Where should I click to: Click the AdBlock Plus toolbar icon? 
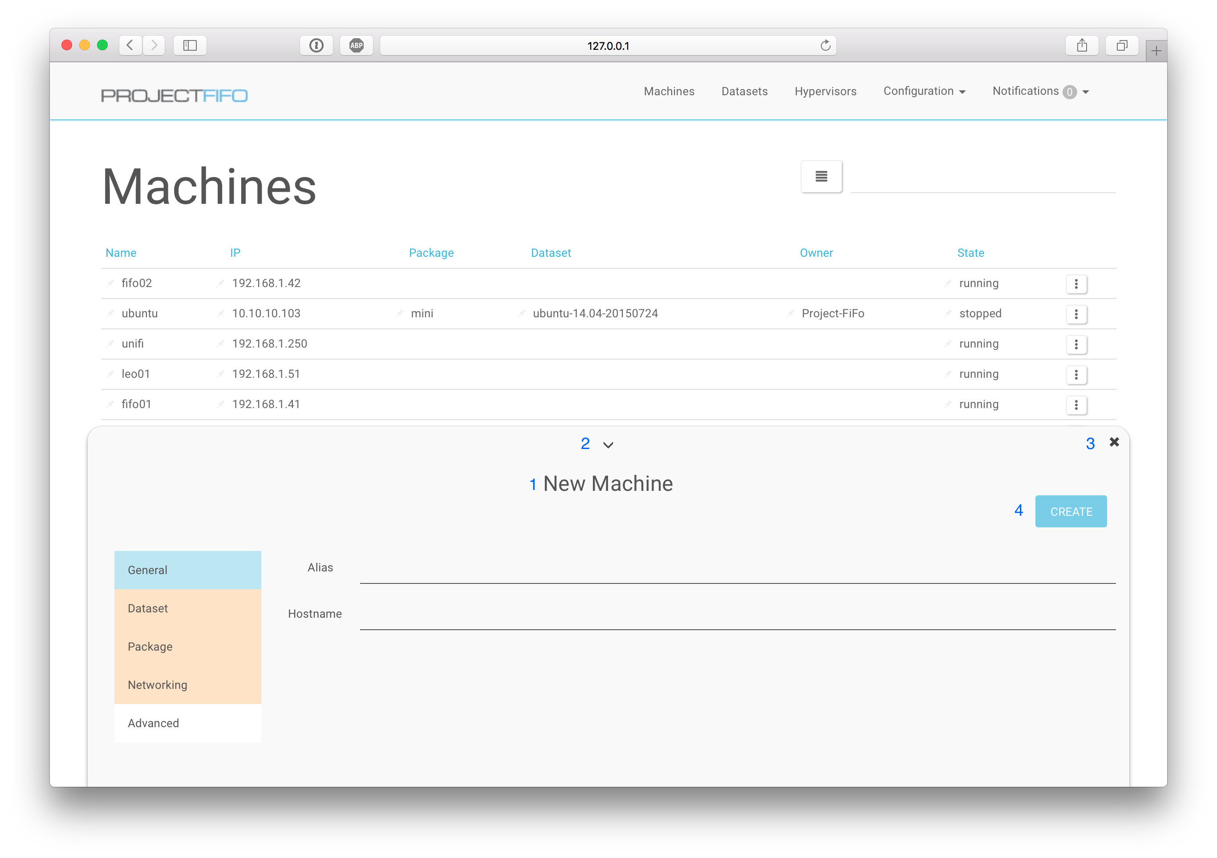[x=356, y=45]
